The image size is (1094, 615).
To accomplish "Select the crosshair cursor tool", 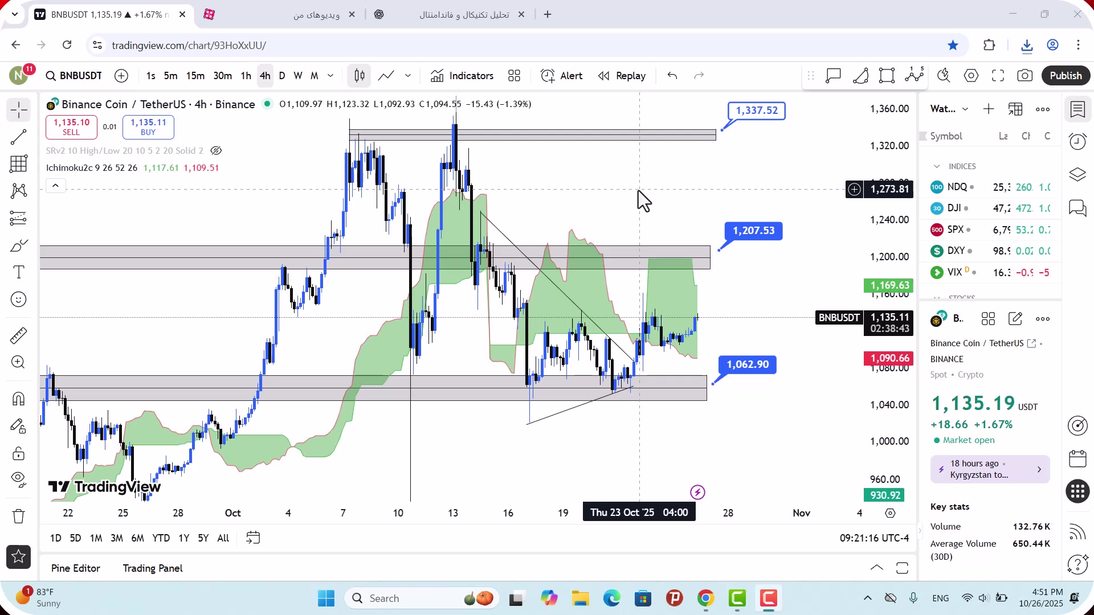I will tap(18, 109).
